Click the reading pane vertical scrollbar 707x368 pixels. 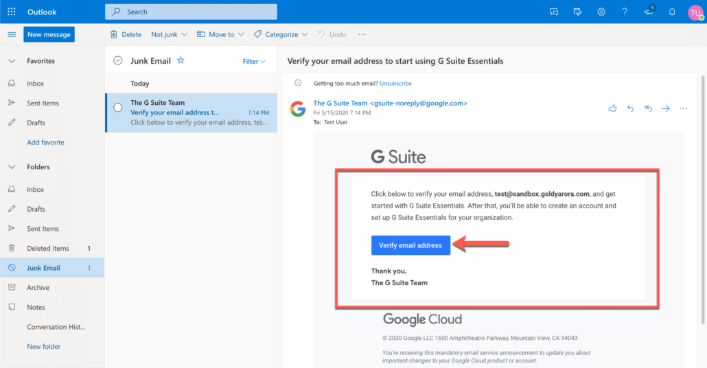(703, 200)
